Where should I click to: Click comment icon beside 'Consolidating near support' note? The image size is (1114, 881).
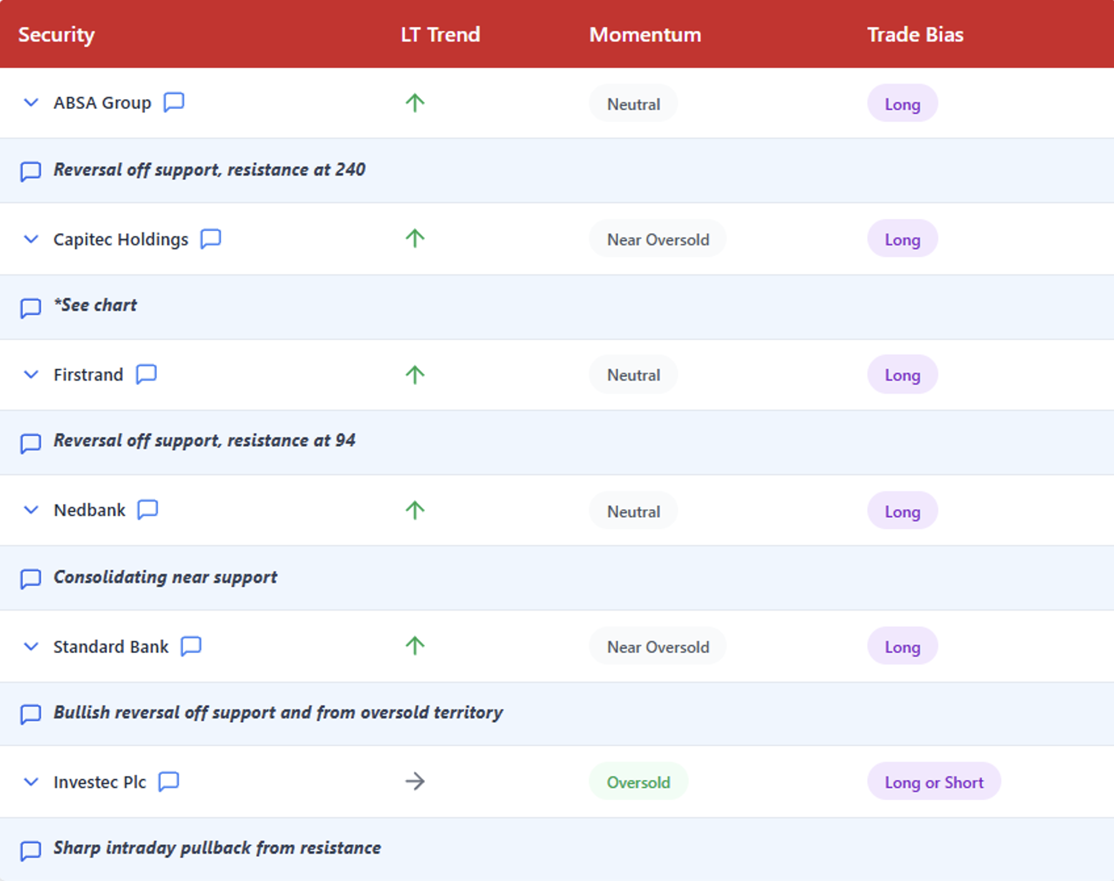pos(31,578)
